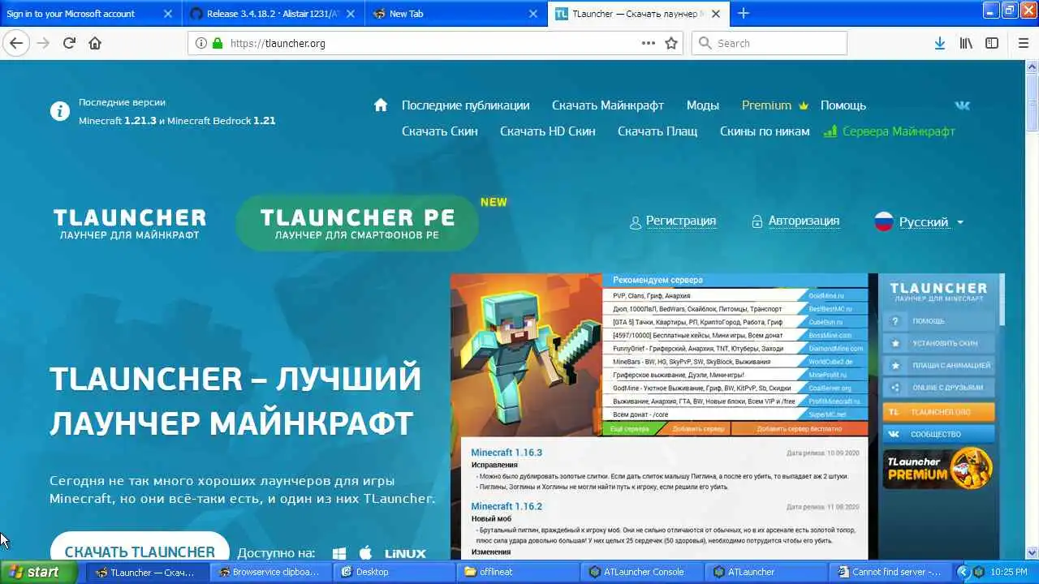The image size is (1039, 584).
Task: Open Последние публикации menu item
Action: click(465, 105)
